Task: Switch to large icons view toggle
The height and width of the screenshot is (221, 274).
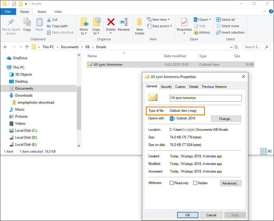Action: 270,151
